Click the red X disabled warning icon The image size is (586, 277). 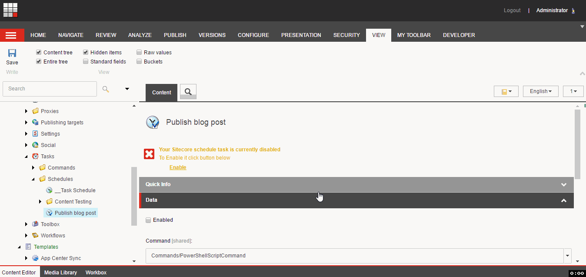(149, 154)
